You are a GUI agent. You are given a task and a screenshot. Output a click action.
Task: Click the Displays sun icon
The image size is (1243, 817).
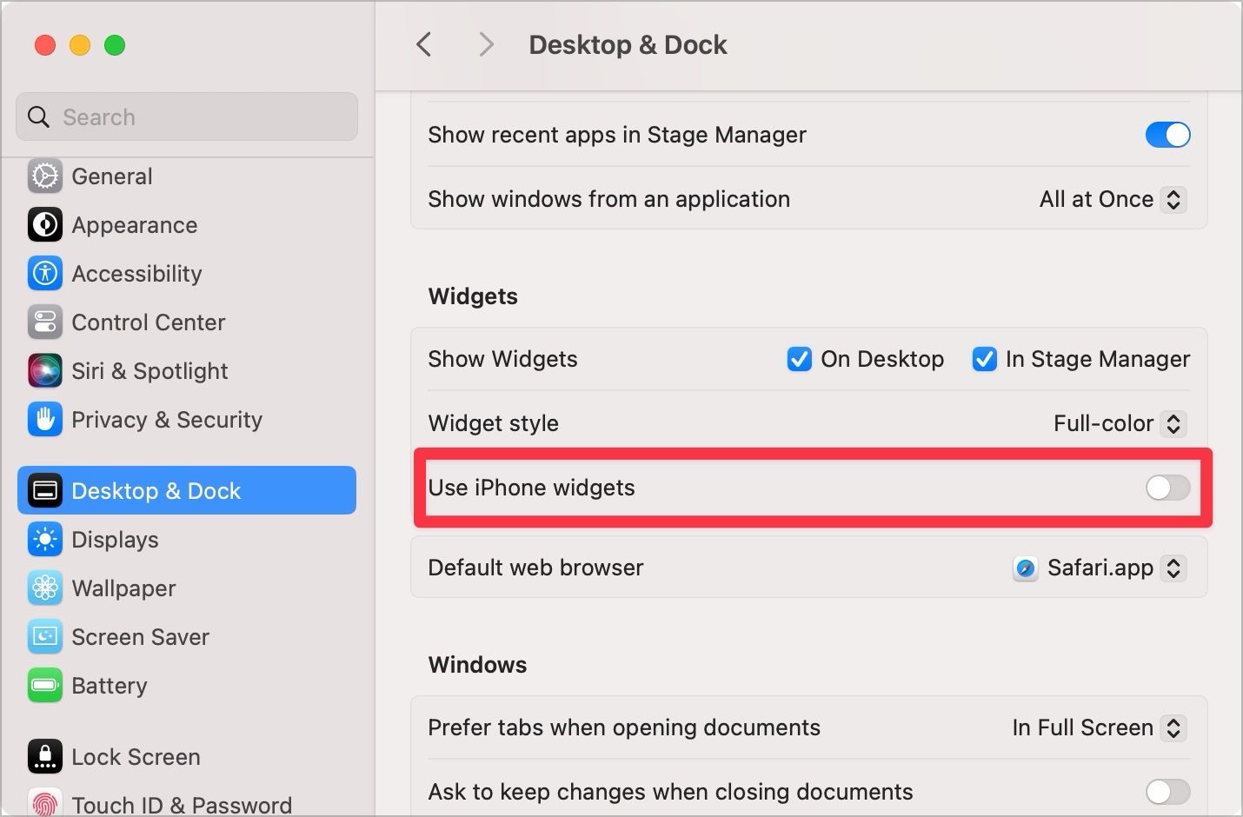tap(45, 540)
